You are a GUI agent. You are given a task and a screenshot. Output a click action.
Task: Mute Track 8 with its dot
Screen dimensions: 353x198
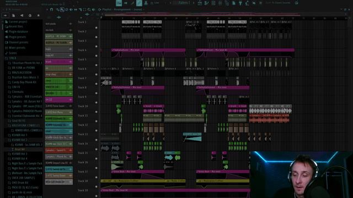coord(97,93)
